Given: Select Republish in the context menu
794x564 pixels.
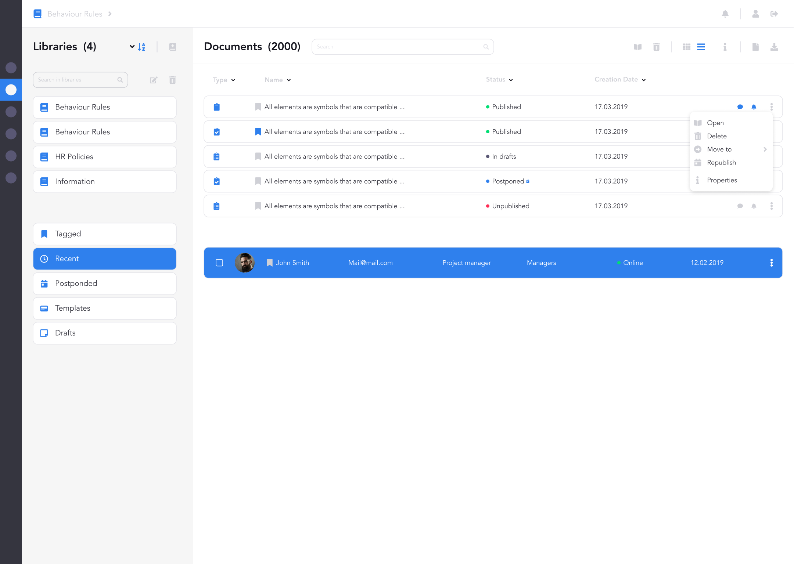Looking at the screenshot, I should pos(721,162).
